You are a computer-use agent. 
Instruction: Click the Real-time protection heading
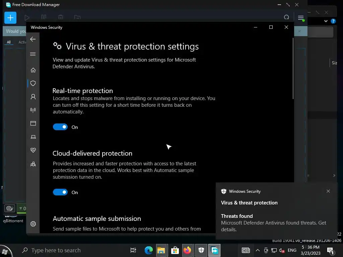pos(83,91)
